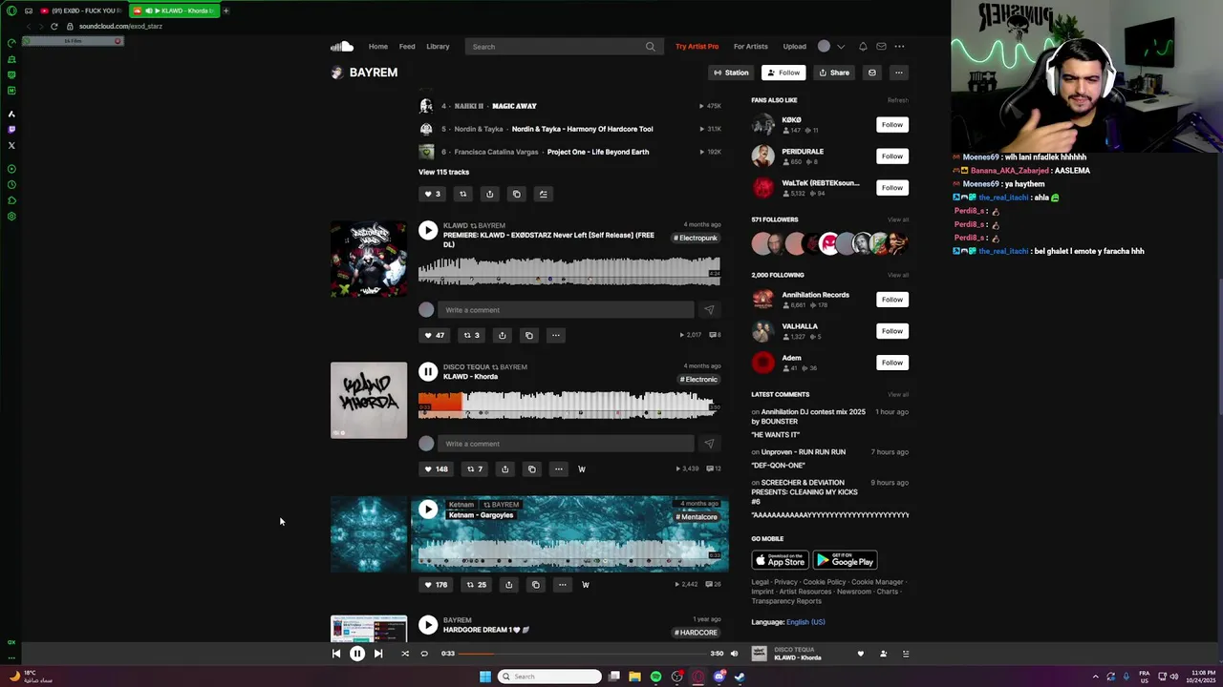Open Spotify from Windows taskbar
Viewport: 1223px width, 687px height.
pyautogui.click(x=655, y=677)
